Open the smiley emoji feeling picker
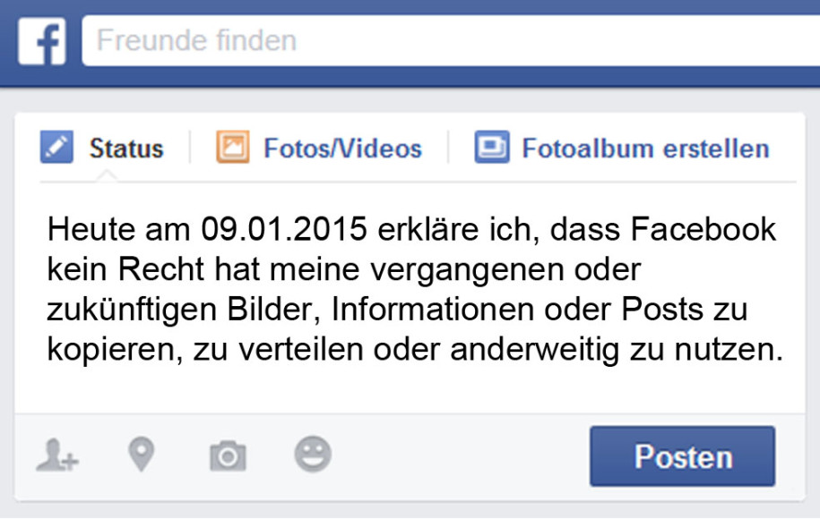The height and width of the screenshot is (519, 820). [313, 455]
